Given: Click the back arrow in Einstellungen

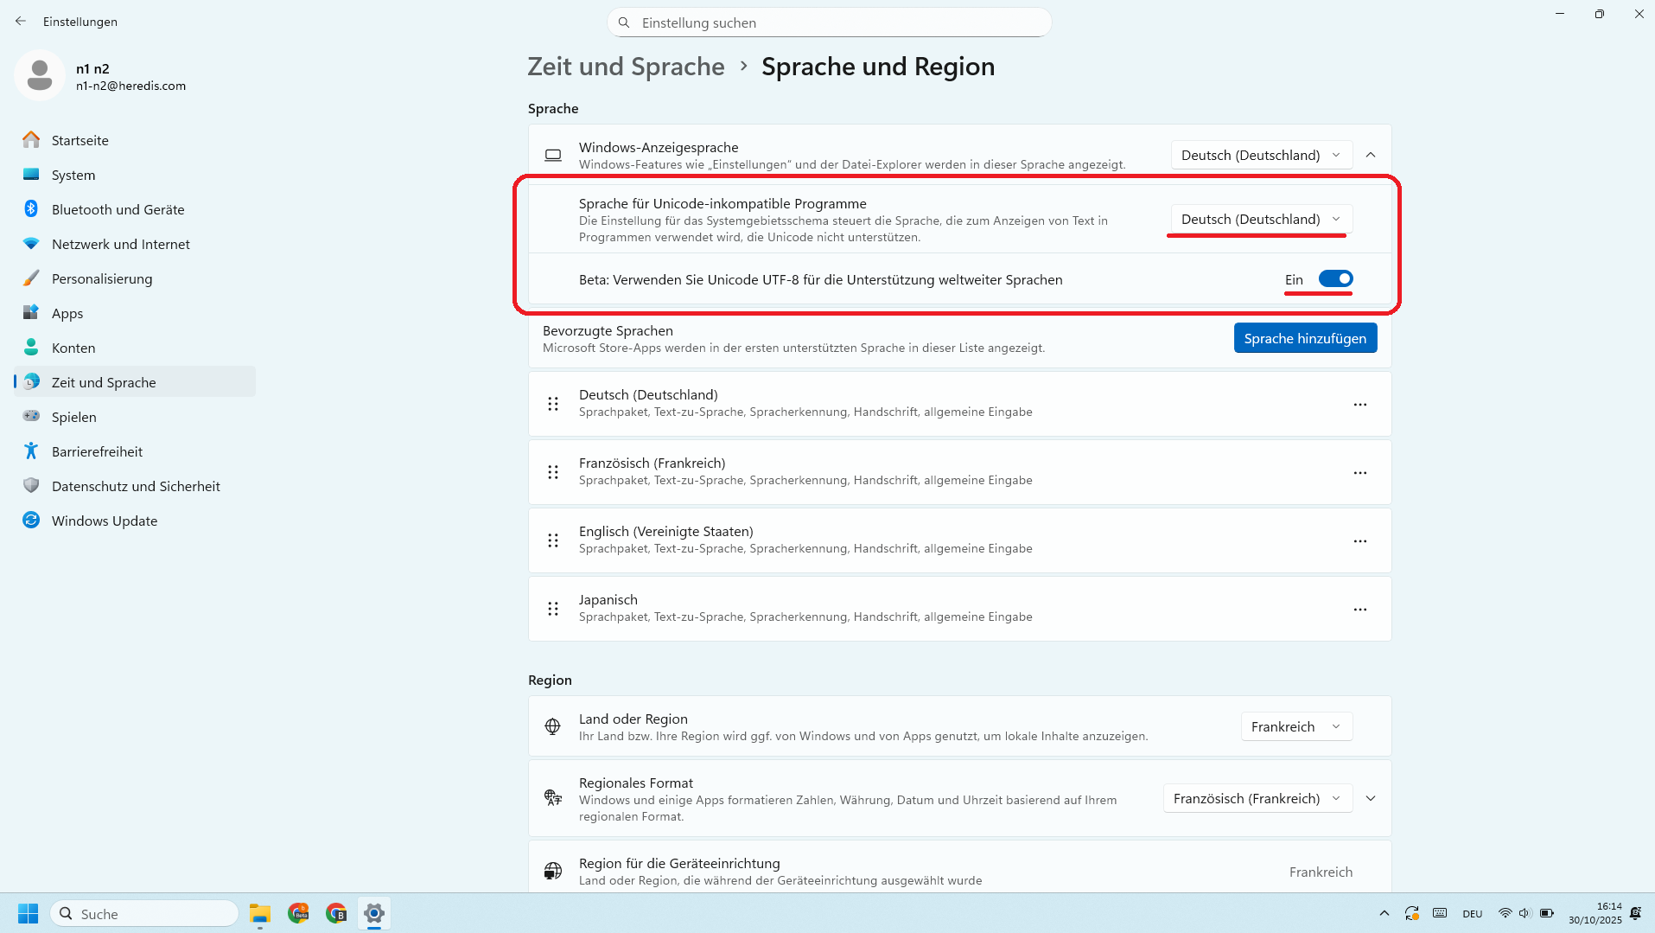Looking at the screenshot, I should click(x=21, y=22).
